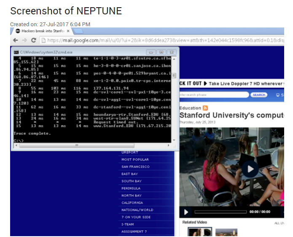Image resolution: width=293 pixels, height=237 pixels.
Task: Click the orange RSS feed icon beside Education
Action: pyautogui.click(x=205, y=108)
